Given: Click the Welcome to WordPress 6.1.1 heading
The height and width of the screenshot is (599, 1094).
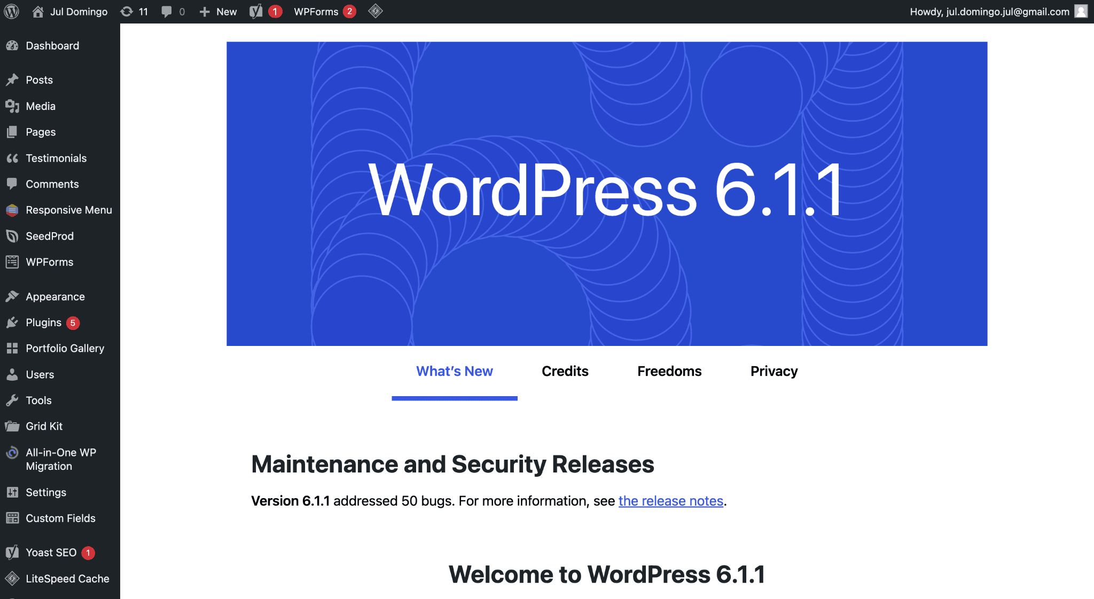Looking at the screenshot, I should [x=607, y=574].
